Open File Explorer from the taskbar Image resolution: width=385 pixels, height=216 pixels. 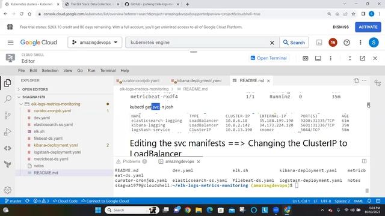click(199, 210)
